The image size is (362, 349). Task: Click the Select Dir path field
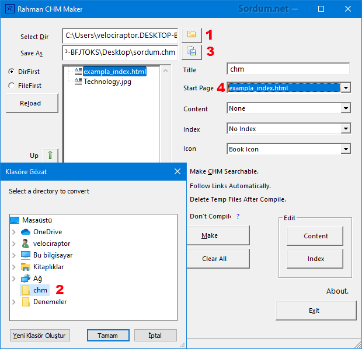(x=120, y=36)
